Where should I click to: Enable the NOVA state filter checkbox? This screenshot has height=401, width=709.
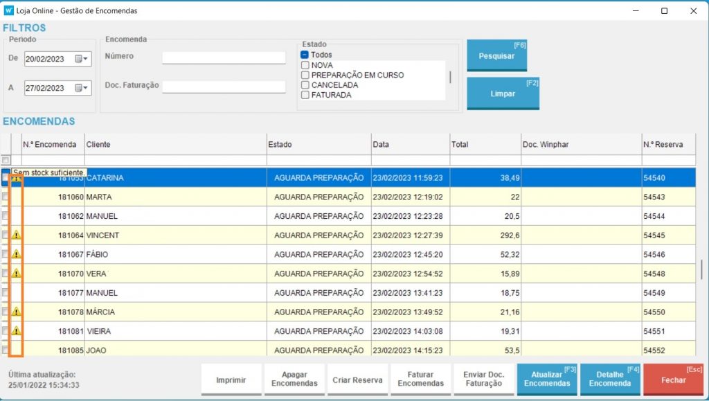tap(305, 65)
